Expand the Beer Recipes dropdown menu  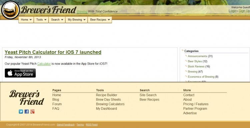pyautogui.click(x=100, y=20)
